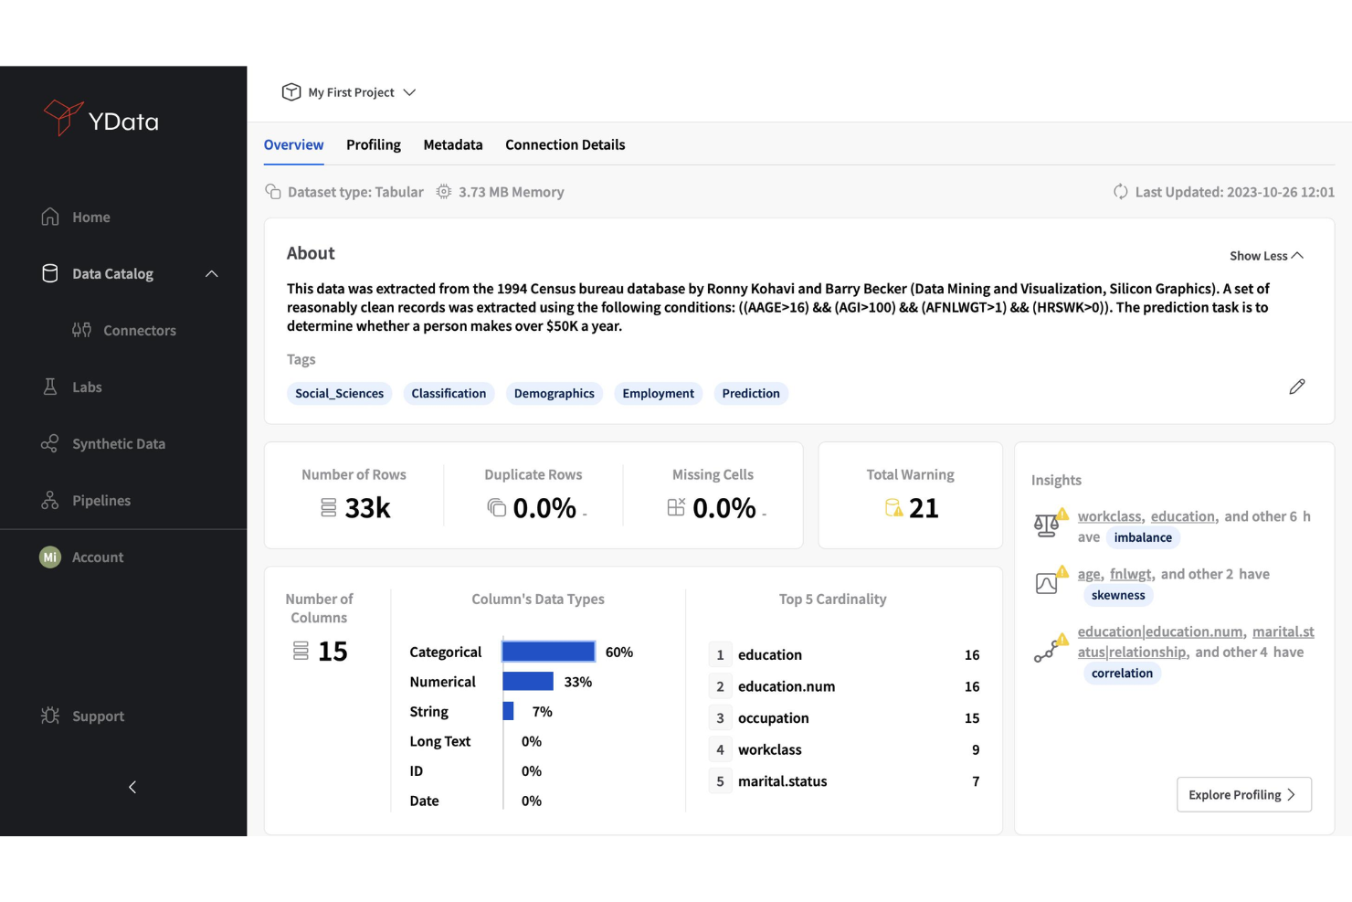Click the Total Warning value 21
The height and width of the screenshot is (902, 1352).
point(924,507)
